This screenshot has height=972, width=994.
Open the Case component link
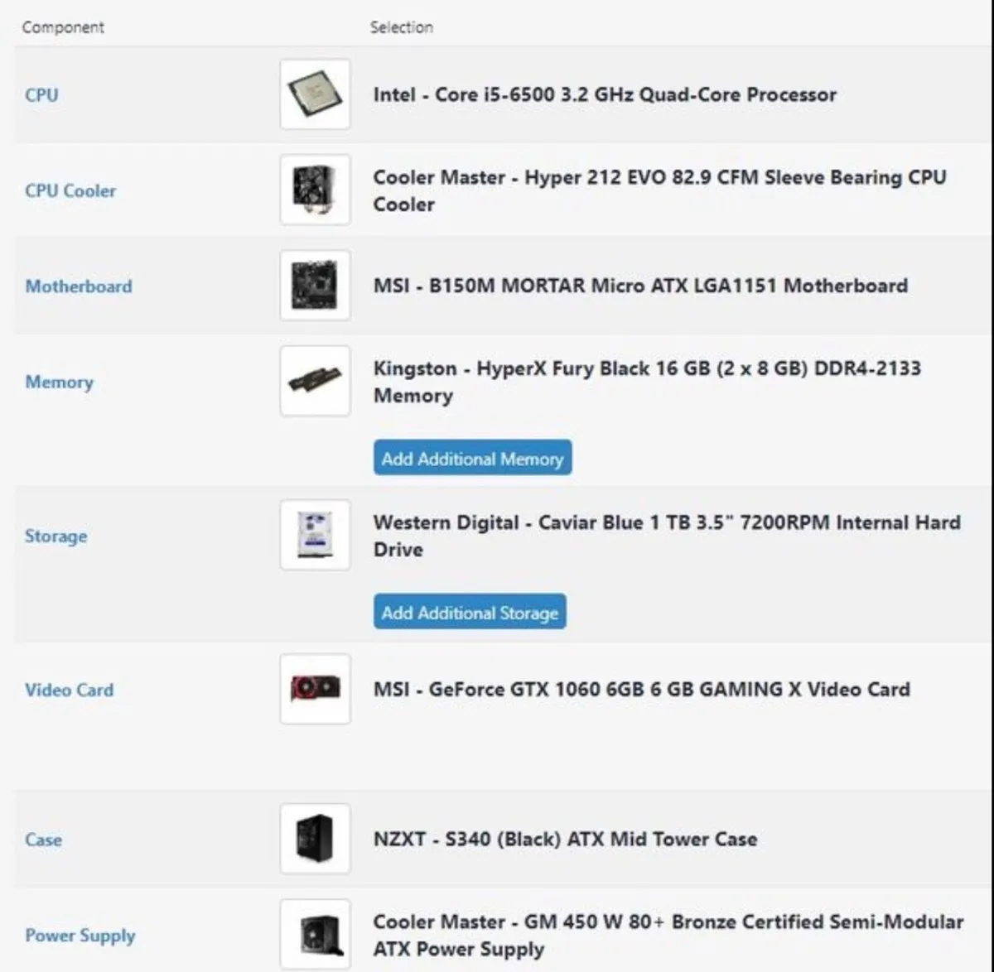43,840
